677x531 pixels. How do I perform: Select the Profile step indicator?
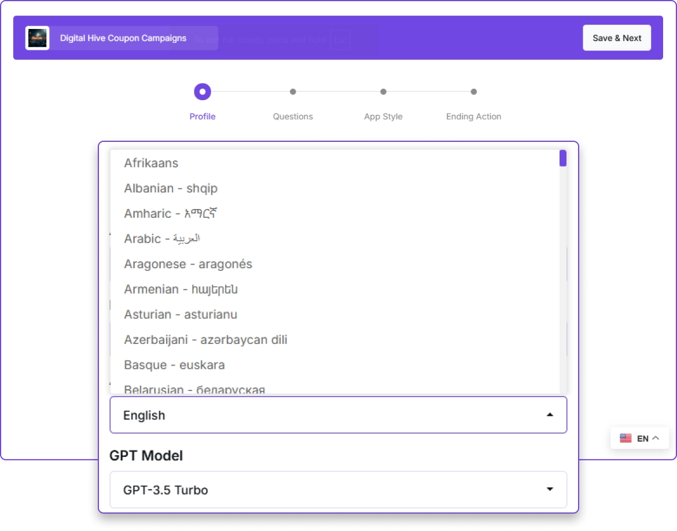(x=203, y=92)
